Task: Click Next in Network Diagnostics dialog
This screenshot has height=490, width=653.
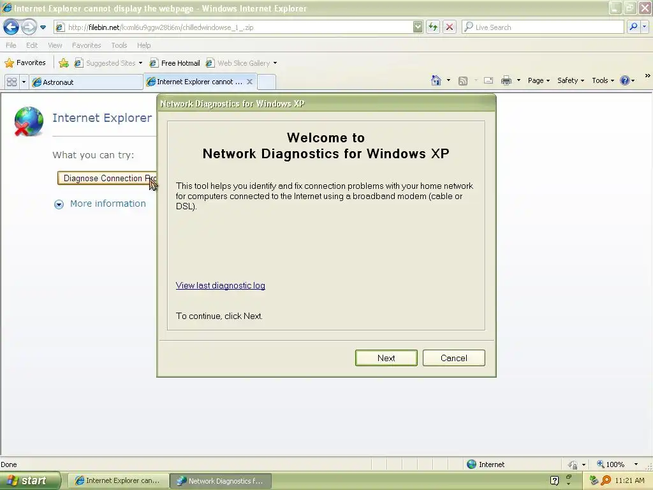Action: pos(386,358)
